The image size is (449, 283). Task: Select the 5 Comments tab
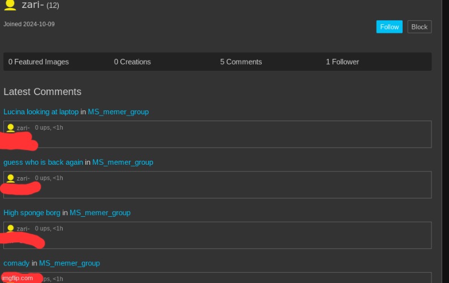(241, 62)
